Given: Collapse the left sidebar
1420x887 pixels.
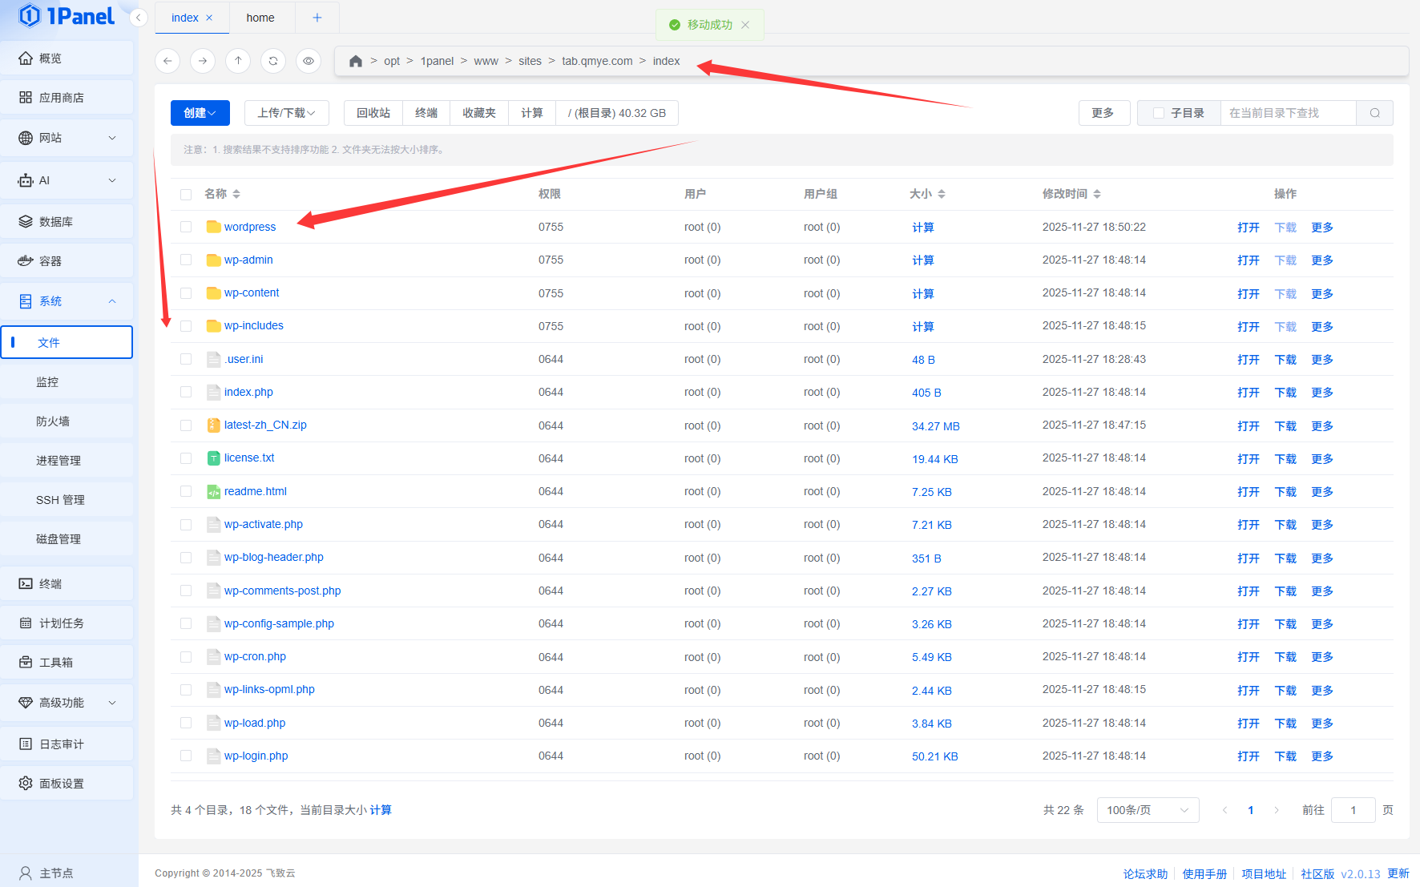Looking at the screenshot, I should tap(139, 18).
